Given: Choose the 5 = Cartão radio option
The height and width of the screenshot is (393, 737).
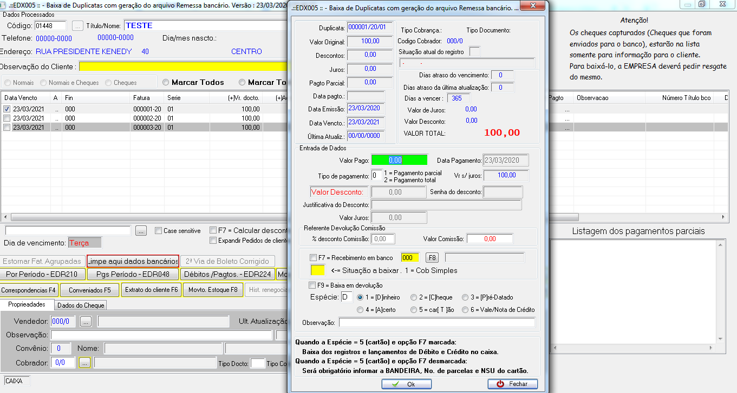Looking at the screenshot, I should [x=414, y=310].
